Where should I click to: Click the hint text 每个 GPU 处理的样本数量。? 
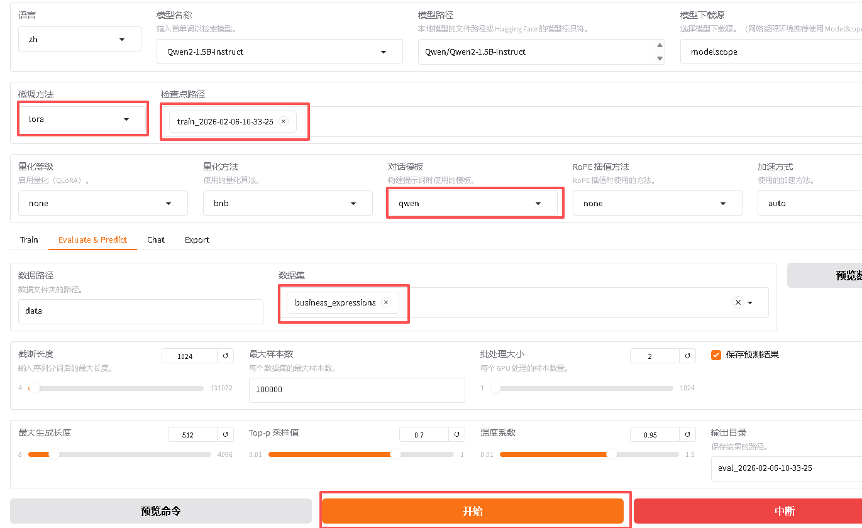coord(524,368)
